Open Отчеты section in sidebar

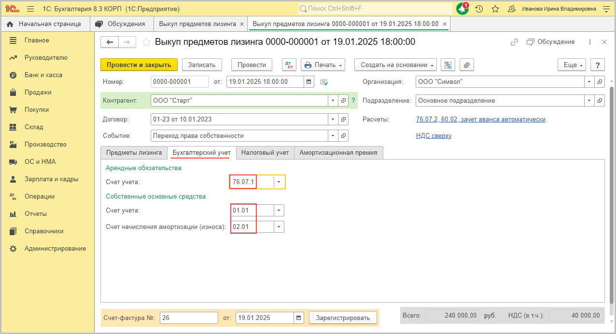click(x=36, y=214)
